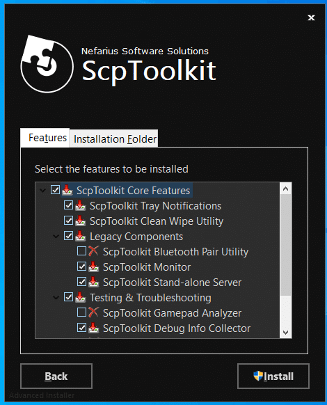
Task: Collapse the Testing & Troubleshooting group
Action: tap(56, 298)
